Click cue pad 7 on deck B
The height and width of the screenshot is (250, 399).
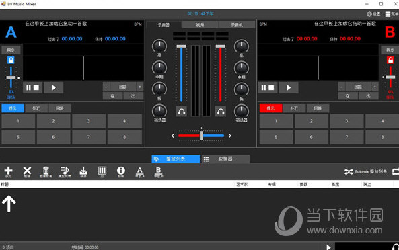click(347, 137)
